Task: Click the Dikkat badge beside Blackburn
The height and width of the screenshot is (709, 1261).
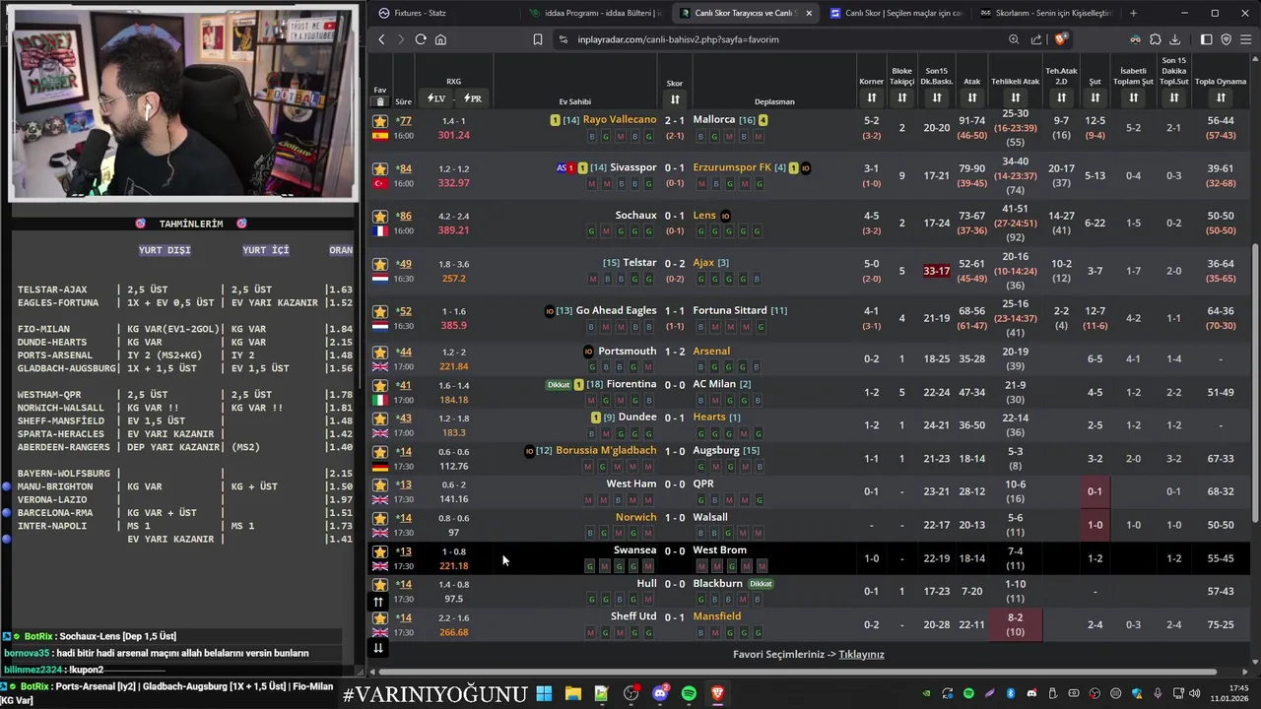Action: pos(761,584)
